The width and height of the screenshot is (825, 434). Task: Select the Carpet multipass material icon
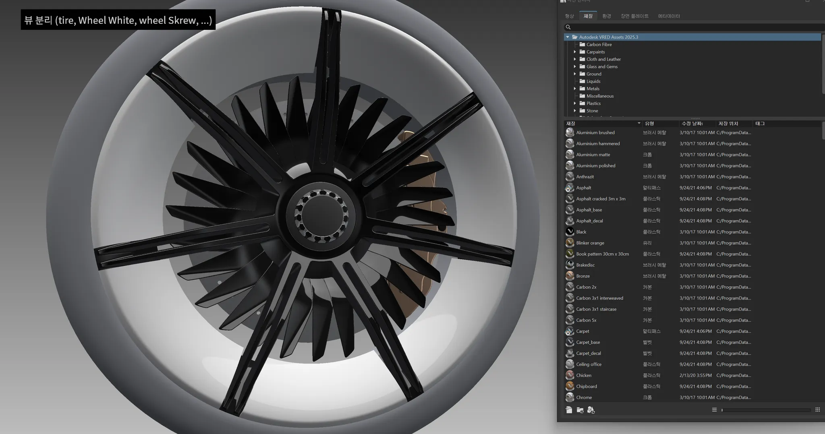coord(570,331)
